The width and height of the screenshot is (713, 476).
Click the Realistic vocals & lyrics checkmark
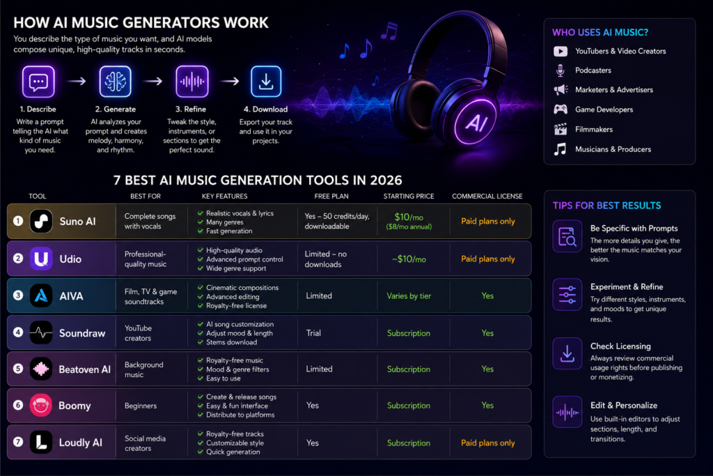click(200, 213)
